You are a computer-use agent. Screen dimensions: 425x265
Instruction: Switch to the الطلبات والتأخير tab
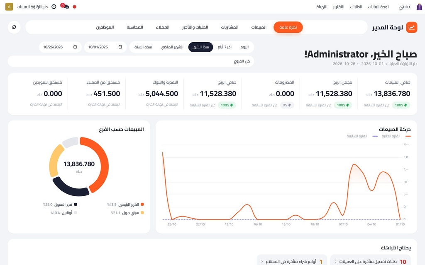(195, 27)
